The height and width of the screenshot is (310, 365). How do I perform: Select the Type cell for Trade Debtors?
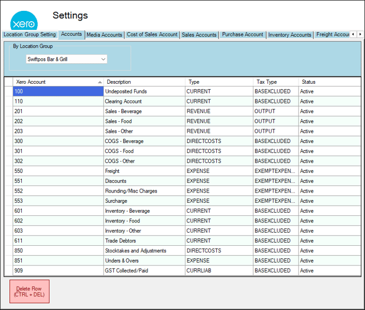click(219, 240)
